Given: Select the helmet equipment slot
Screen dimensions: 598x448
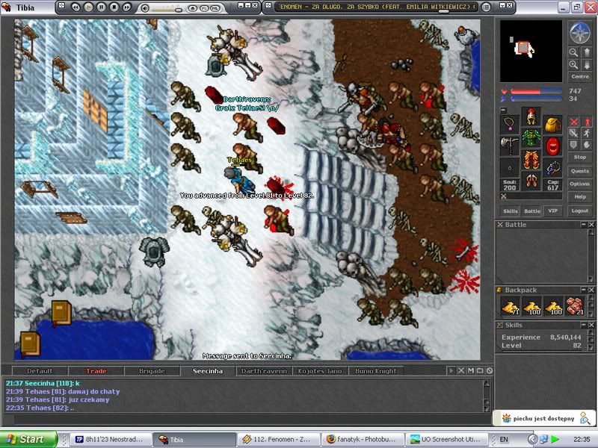Looking at the screenshot, I should click(531, 117).
